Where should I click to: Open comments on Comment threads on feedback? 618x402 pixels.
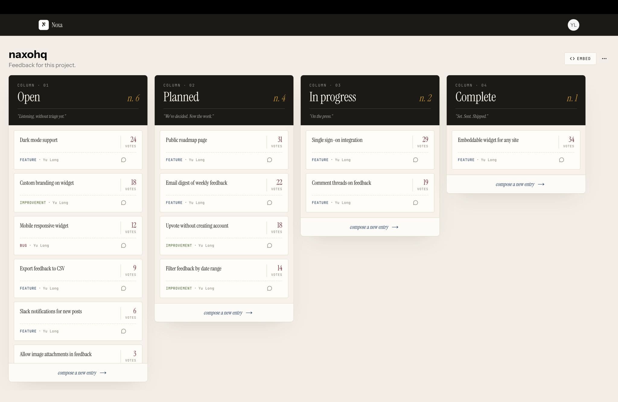pos(416,203)
